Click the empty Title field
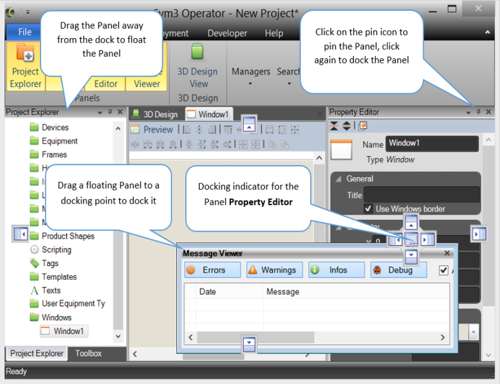 point(422,195)
